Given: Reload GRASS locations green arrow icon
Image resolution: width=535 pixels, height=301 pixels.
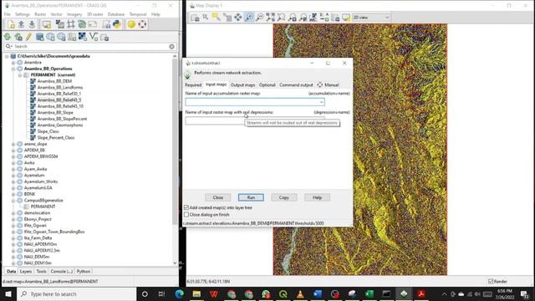Looking at the screenshot, I should [x=8, y=37].
